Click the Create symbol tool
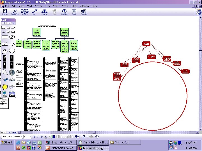The width and height of the screenshot is (202, 151). pyautogui.click(x=25, y=12)
